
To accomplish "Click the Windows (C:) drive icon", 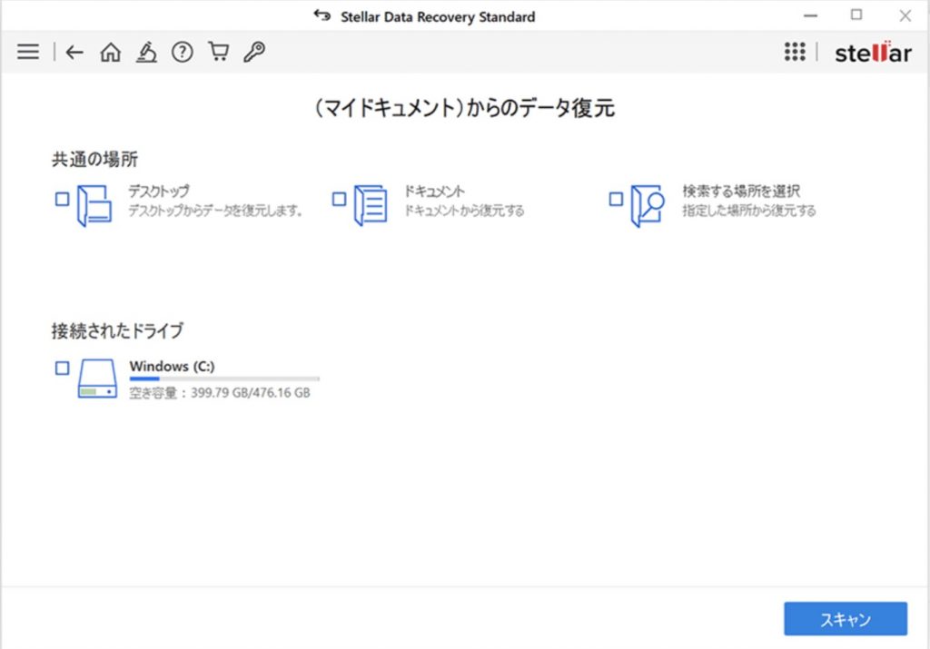I will (97, 379).
